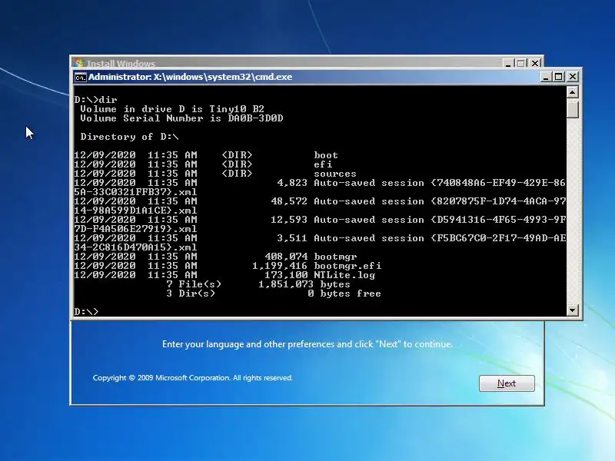The height and width of the screenshot is (461, 615).
Task: Click the scroll down arrow in cmd window
Action: pos(572,310)
